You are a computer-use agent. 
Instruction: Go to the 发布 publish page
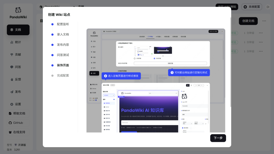tap(18, 92)
